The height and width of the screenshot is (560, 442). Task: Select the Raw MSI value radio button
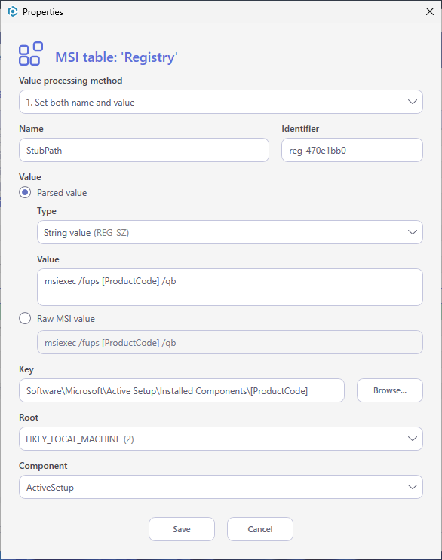click(25, 318)
